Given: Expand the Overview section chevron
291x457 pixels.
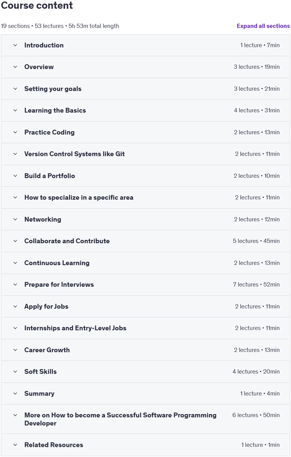Looking at the screenshot, I should click(15, 67).
